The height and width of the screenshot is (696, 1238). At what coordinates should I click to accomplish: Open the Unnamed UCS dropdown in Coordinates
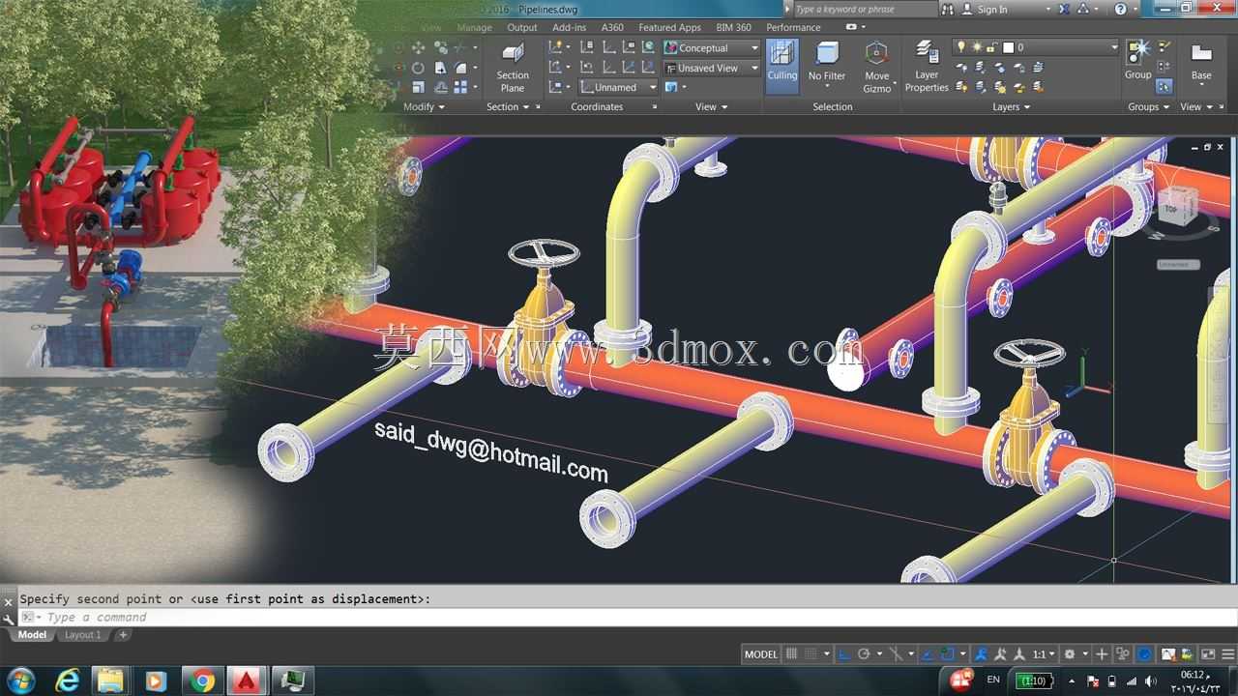[x=619, y=87]
